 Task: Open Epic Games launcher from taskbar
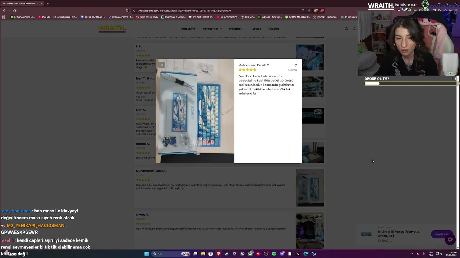(234, 254)
